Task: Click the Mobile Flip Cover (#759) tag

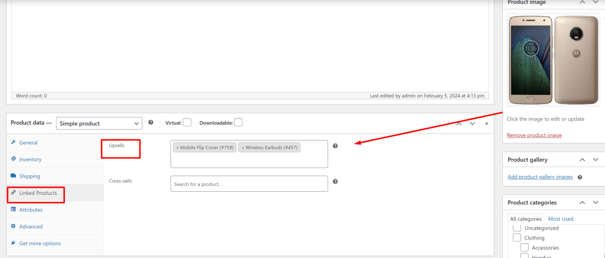Action: (x=204, y=148)
